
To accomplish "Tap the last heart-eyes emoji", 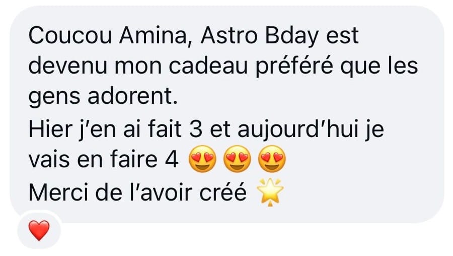I will pyautogui.click(x=272, y=159).
